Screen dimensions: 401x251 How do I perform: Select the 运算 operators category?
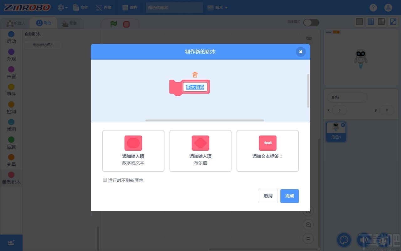click(x=11, y=143)
